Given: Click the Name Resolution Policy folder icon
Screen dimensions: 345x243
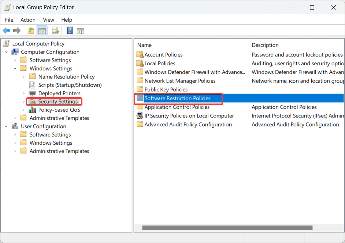Looking at the screenshot, I should coord(33,76).
